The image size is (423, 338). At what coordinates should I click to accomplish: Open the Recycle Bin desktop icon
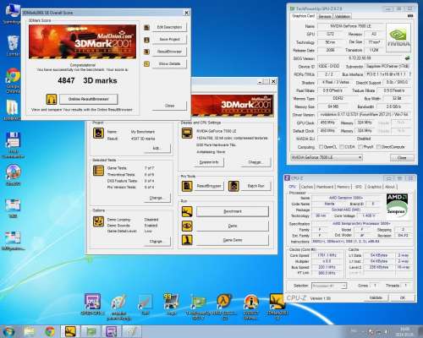pos(13,46)
